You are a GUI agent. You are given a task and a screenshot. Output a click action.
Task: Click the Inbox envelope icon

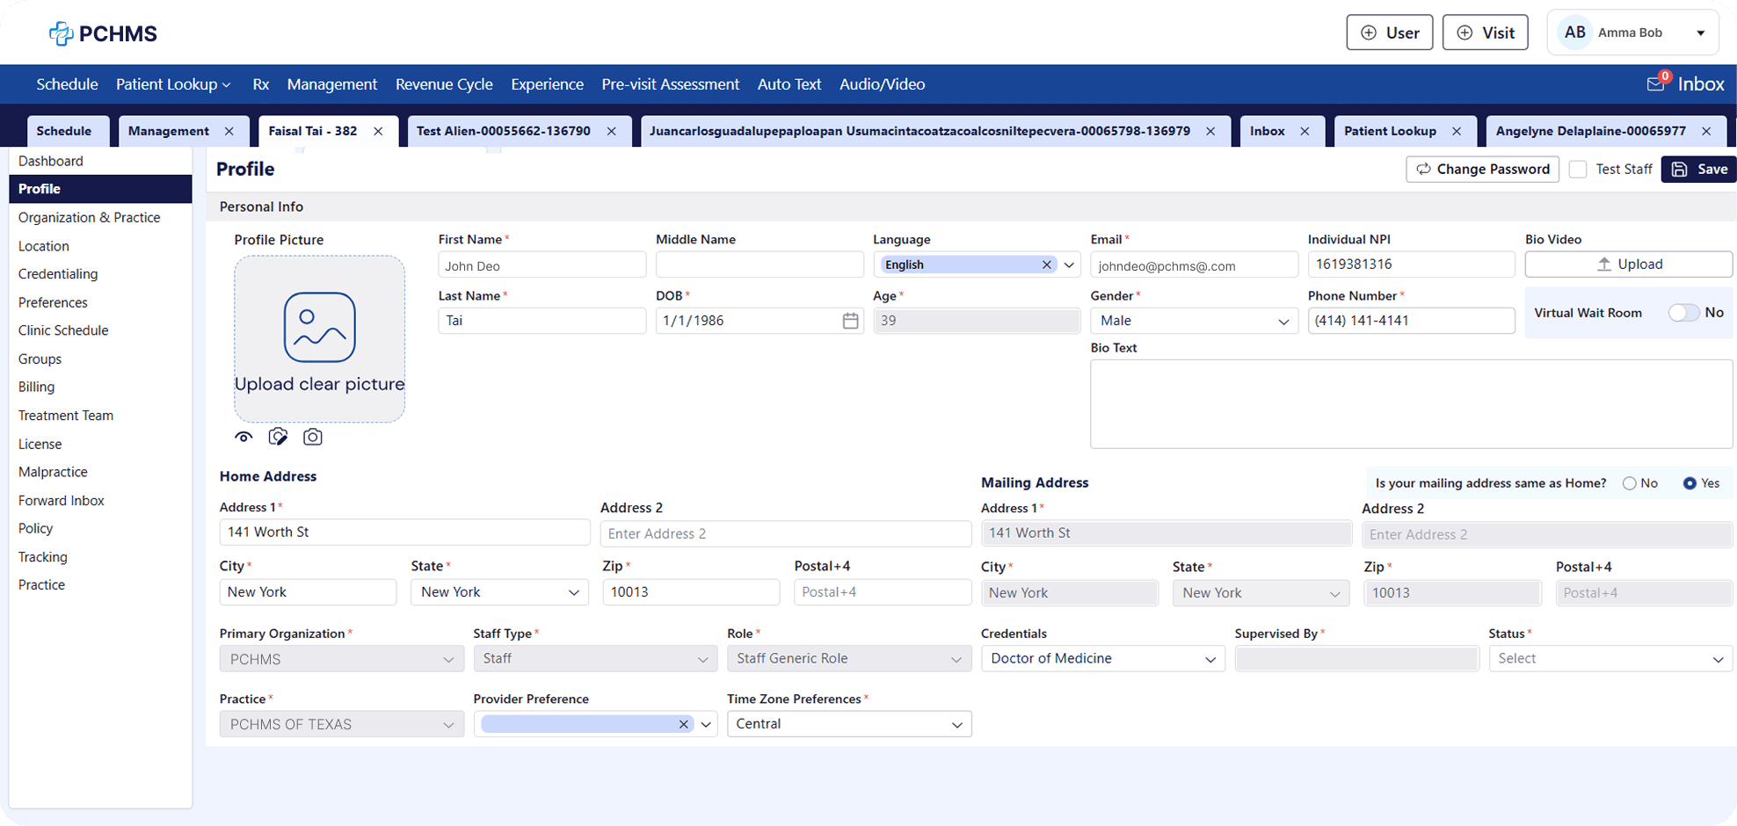click(1655, 84)
